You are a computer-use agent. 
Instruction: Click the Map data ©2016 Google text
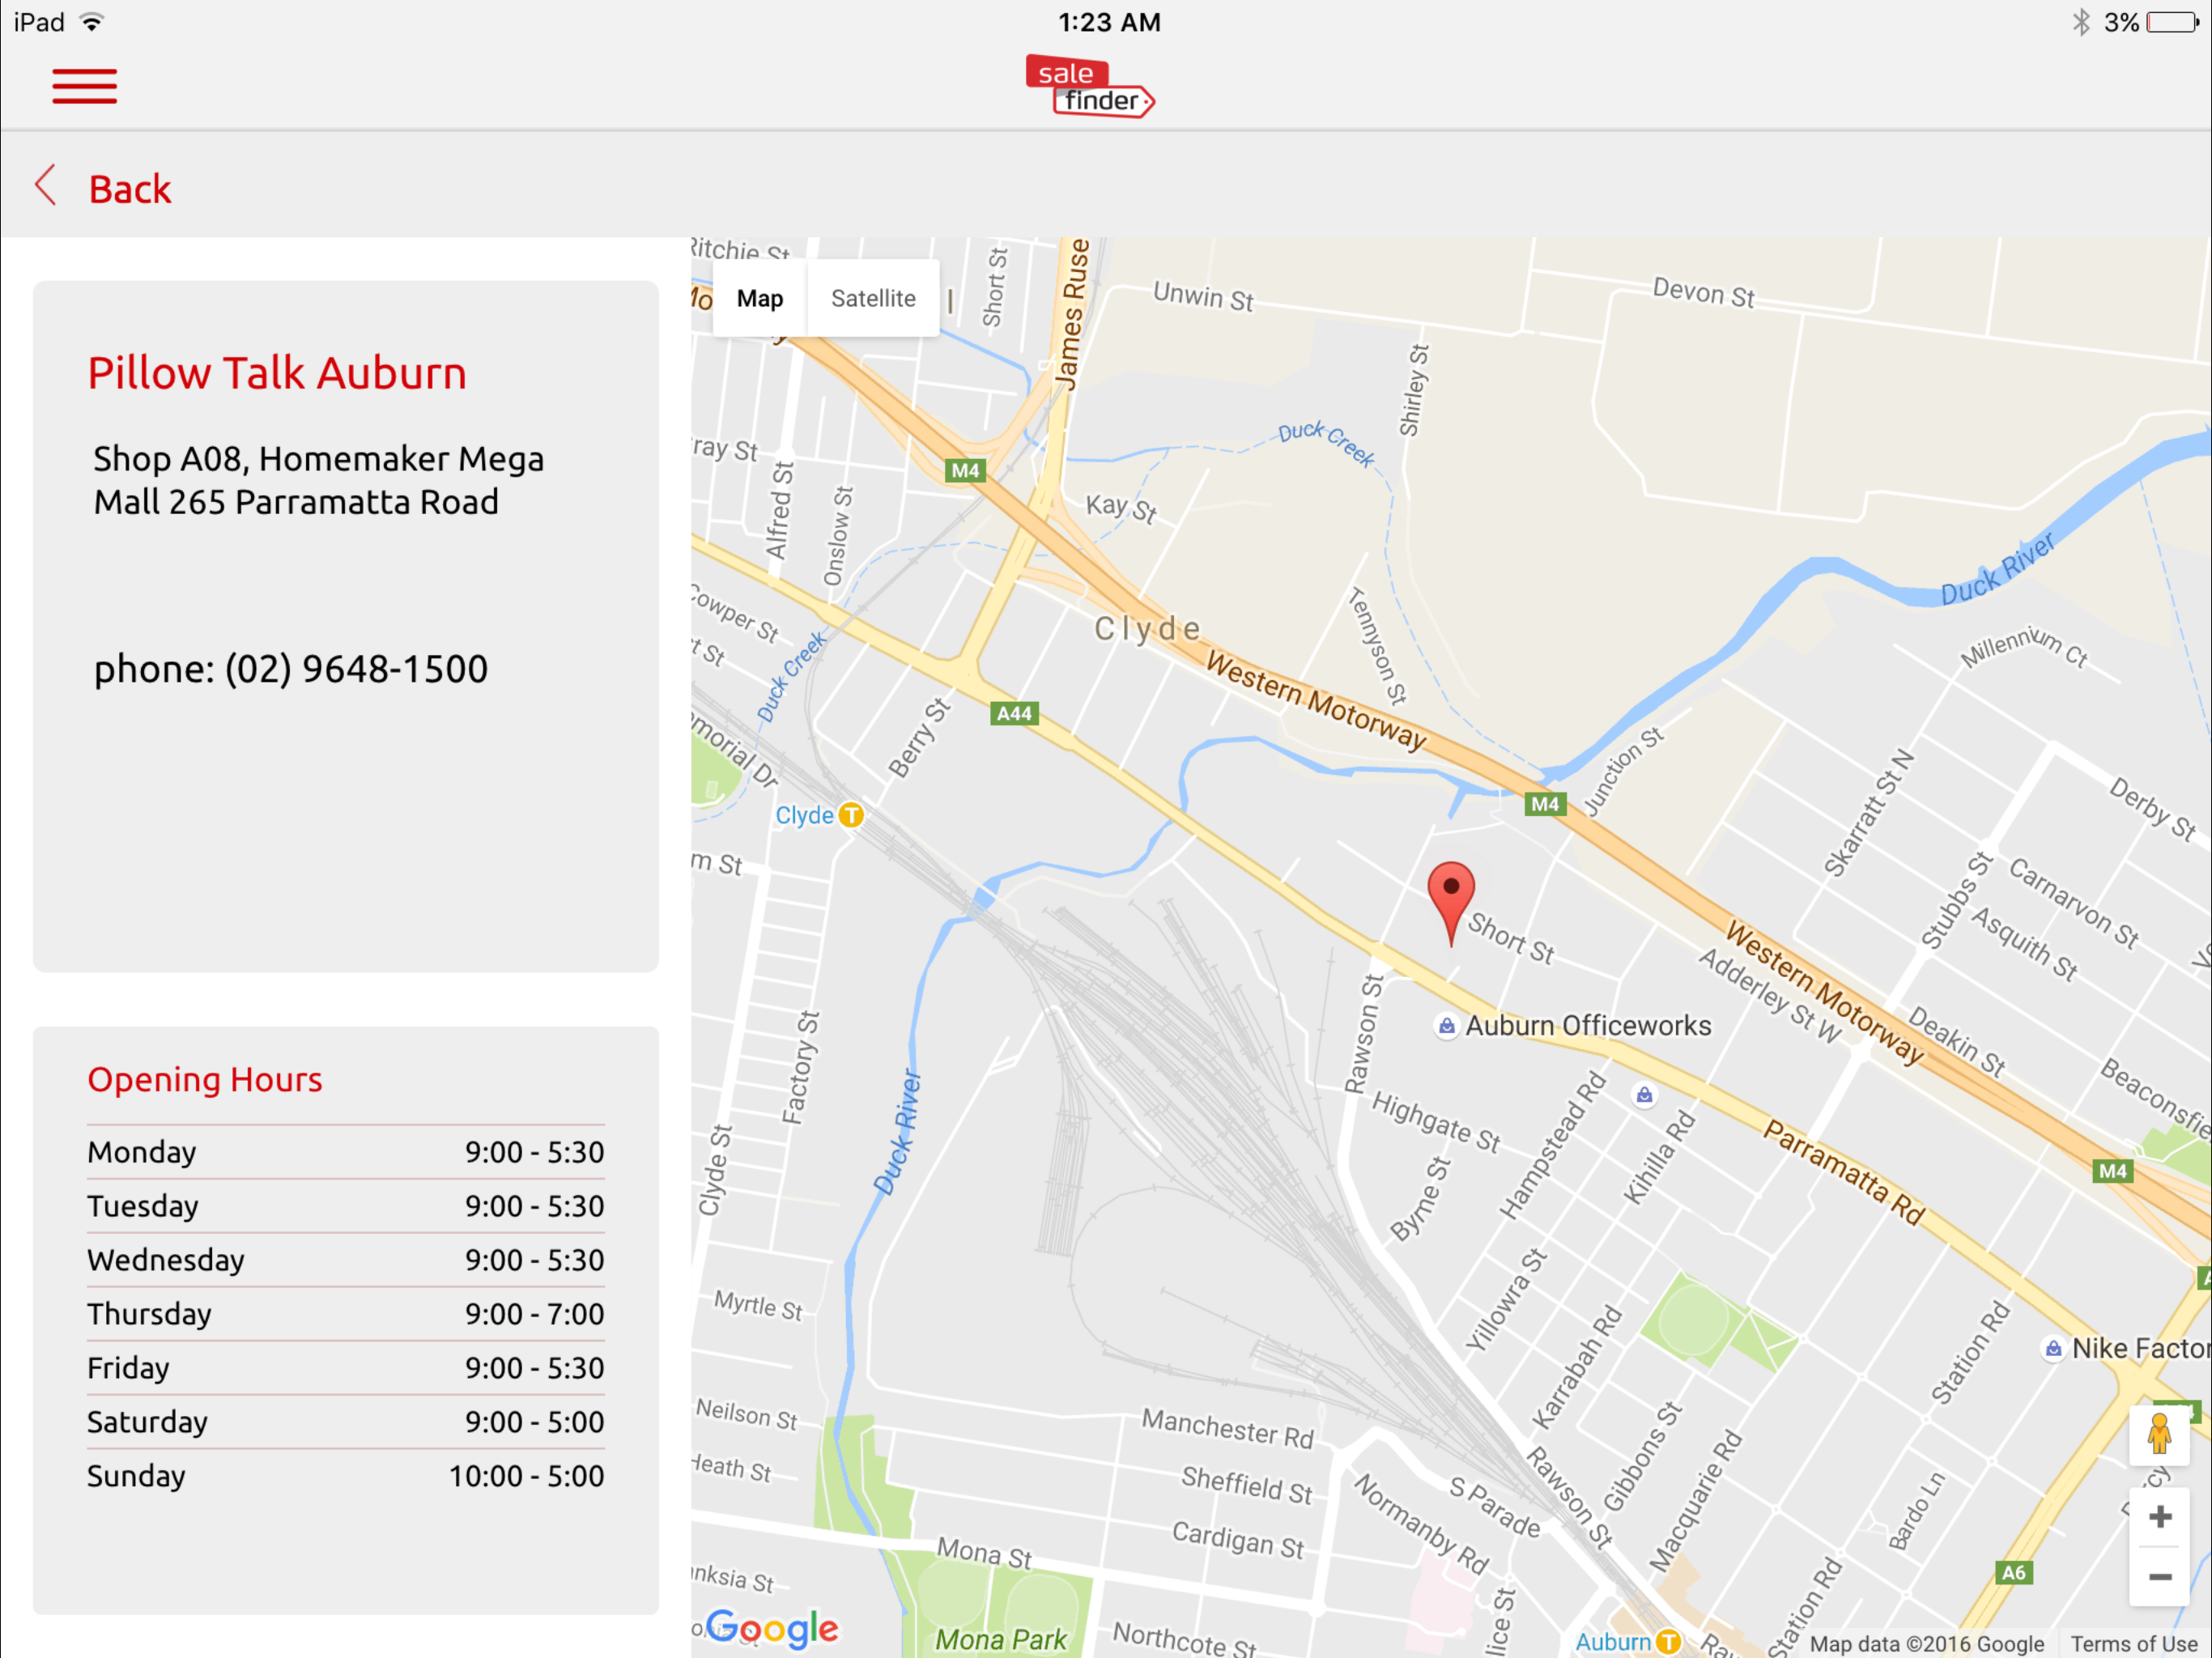(x=1926, y=1643)
